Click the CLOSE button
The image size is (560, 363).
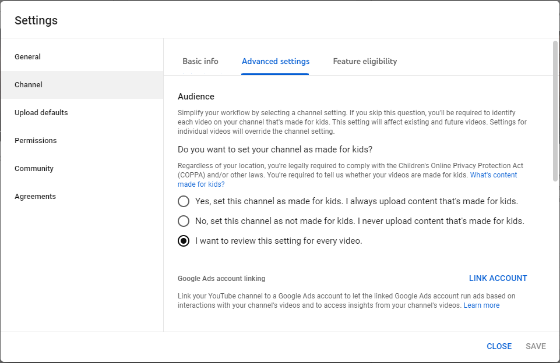pyautogui.click(x=499, y=346)
